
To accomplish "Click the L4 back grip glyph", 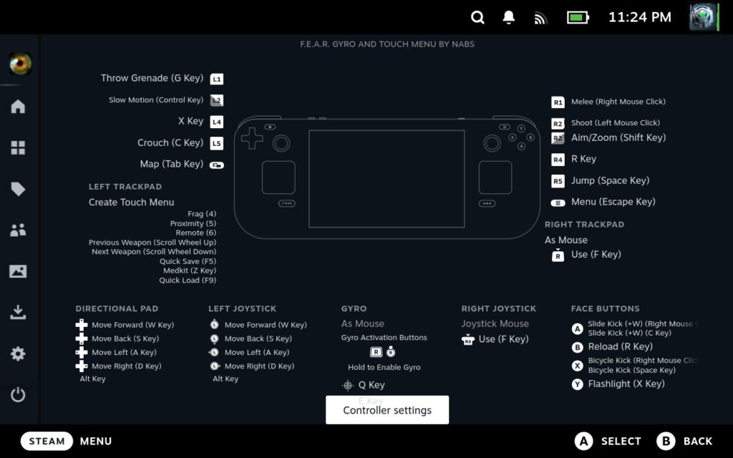I will click(x=216, y=122).
